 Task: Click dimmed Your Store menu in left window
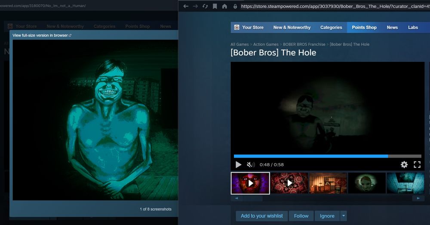pyautogui.click(x=26, y=26)
